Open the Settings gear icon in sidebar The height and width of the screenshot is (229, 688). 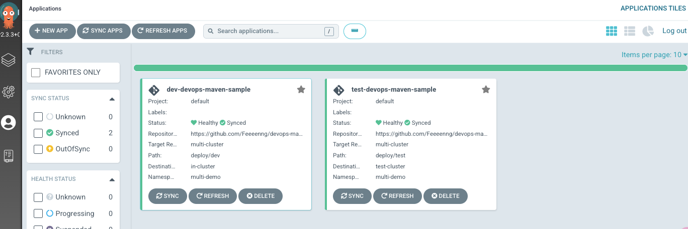pyautogui.click(x=9, y=92)
